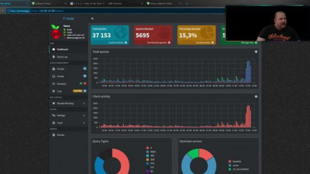Screen dimensions: 310x174
Task: Click the browser address bar URL
Action: pyautogui.click(x=47, y=11)
